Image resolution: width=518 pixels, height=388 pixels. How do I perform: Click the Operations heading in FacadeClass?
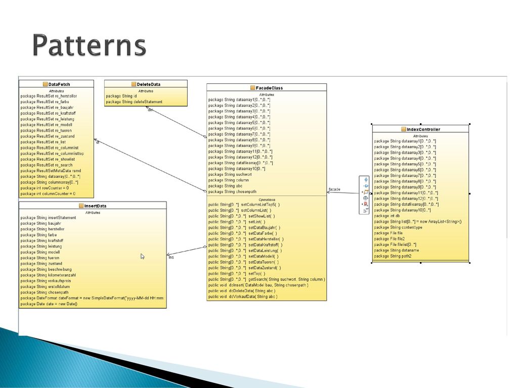click(267, 200)
